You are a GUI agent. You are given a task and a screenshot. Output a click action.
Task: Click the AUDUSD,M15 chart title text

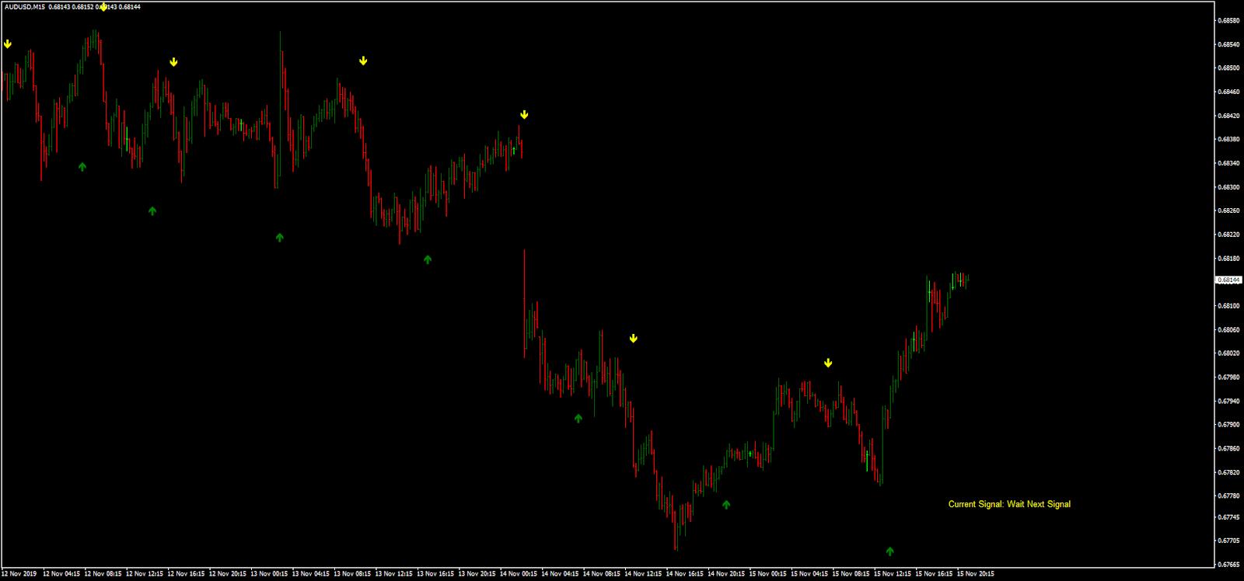pyautogui.click(x=23, y=7)
